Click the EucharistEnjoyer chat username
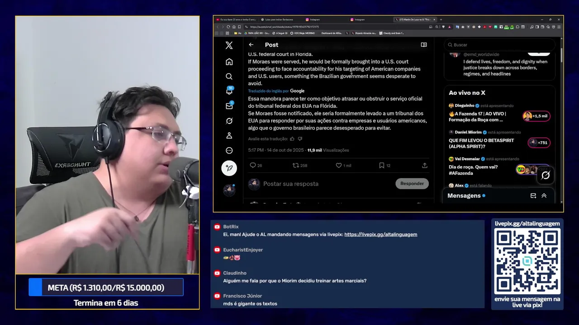Image resolution: width=579 pixels, height=325 pixels. point(243,250)
